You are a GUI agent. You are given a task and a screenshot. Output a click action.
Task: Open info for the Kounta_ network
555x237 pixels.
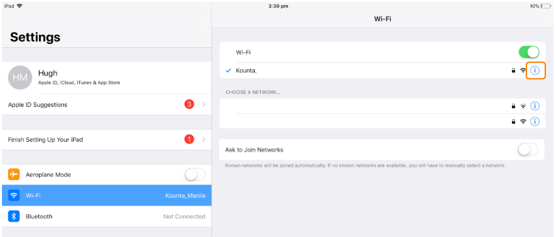pos(535,71)
